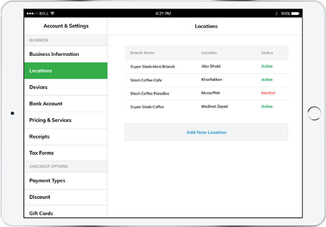Click Add New Location button
Screen dimensions: 326x227
pyautogui.click(x=206, y=132)
